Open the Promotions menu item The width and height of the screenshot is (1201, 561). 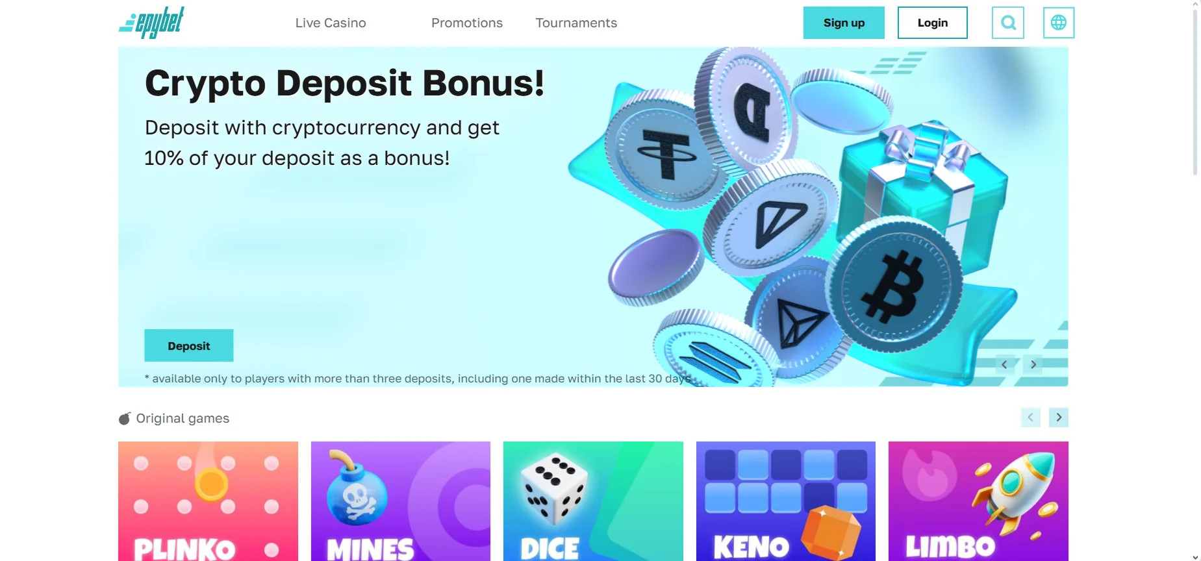pos(467,23)
